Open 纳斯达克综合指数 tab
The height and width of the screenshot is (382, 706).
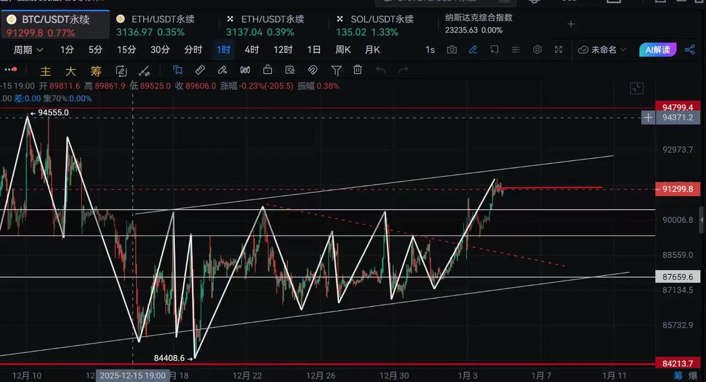pos(479,23)
